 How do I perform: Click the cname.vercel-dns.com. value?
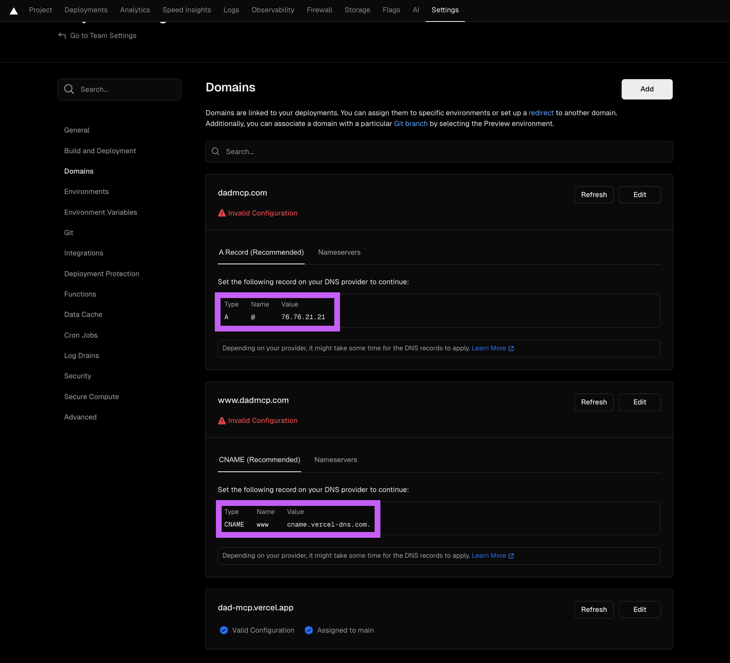(328, 525)
